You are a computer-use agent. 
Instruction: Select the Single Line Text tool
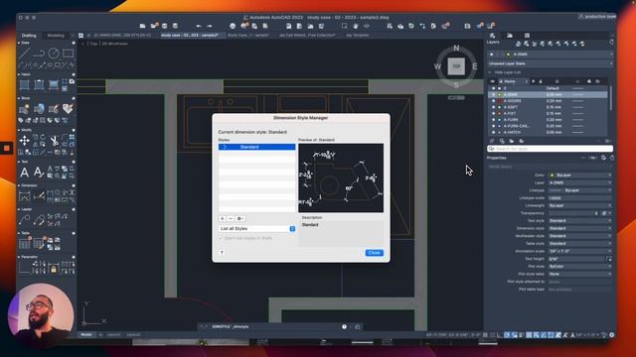pos(39,173)
